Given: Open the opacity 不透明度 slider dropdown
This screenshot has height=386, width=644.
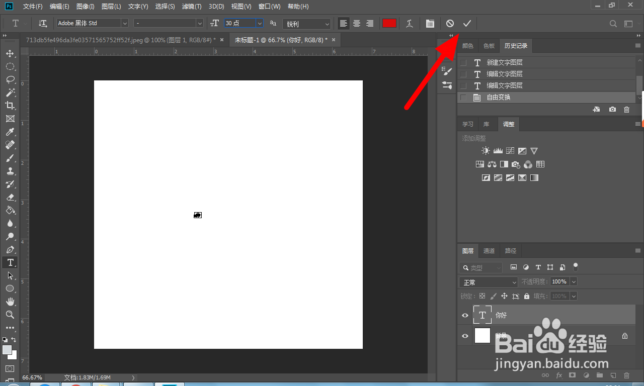Looking at the screenshot, I should (574, 282).
